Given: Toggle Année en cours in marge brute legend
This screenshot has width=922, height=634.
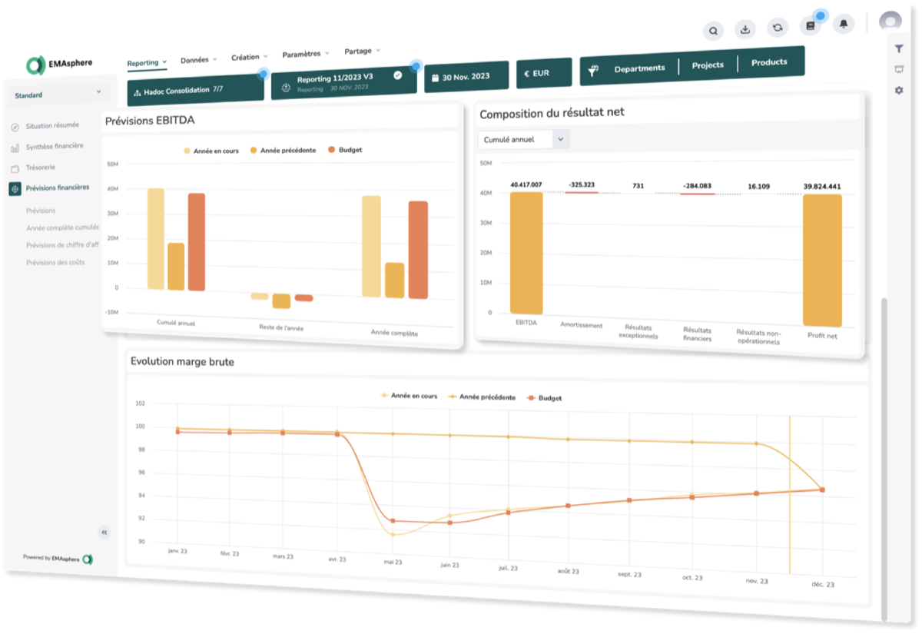Looking at the screenshot, I should [410, 396].
